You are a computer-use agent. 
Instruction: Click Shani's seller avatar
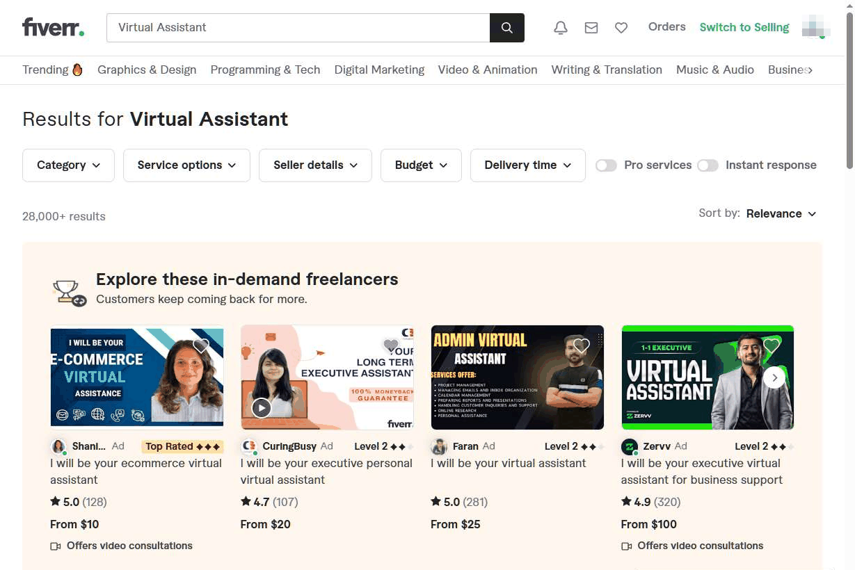[58, 446]
